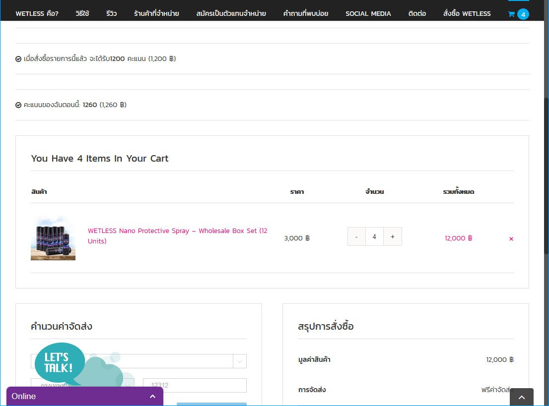This screenshot has width=549, height=406.
Task: Open the WETLESS product thumbnail image
Action: pos(53,238)
